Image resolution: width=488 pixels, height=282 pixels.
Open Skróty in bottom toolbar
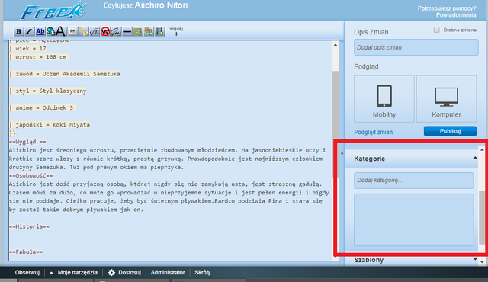coord(203,272)
